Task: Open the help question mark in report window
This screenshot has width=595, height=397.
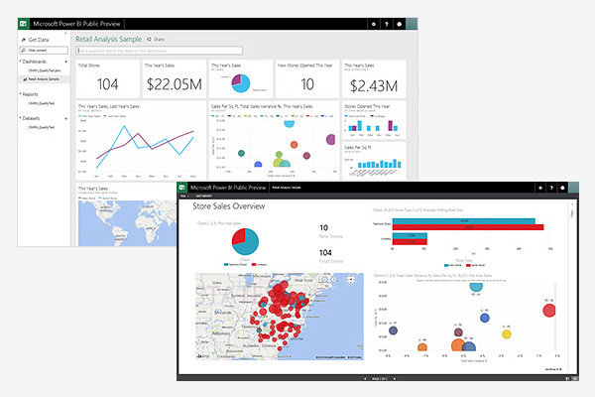Action: pos(551,188)
